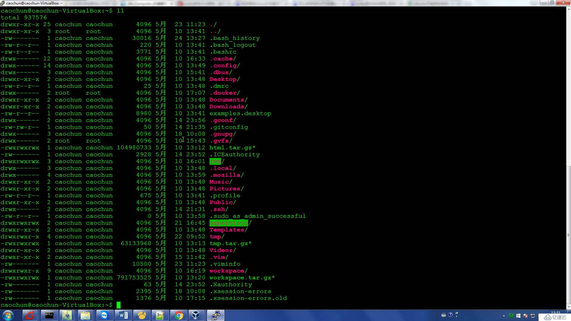The image size is (571, 321).
Task: Open the Command Prompt taskbar icon
Action: click(49, 315)
